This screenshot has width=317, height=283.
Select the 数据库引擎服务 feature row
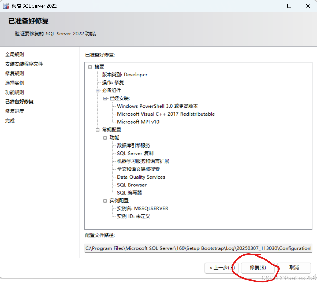[x=134, y=146]
